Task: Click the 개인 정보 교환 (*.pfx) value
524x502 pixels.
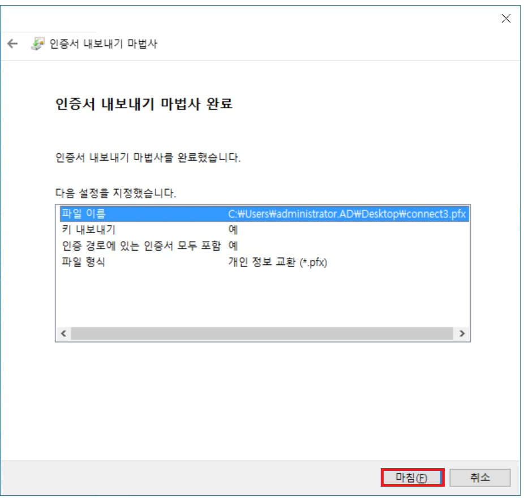Action: pyautogui.click(x=277, y=263)
